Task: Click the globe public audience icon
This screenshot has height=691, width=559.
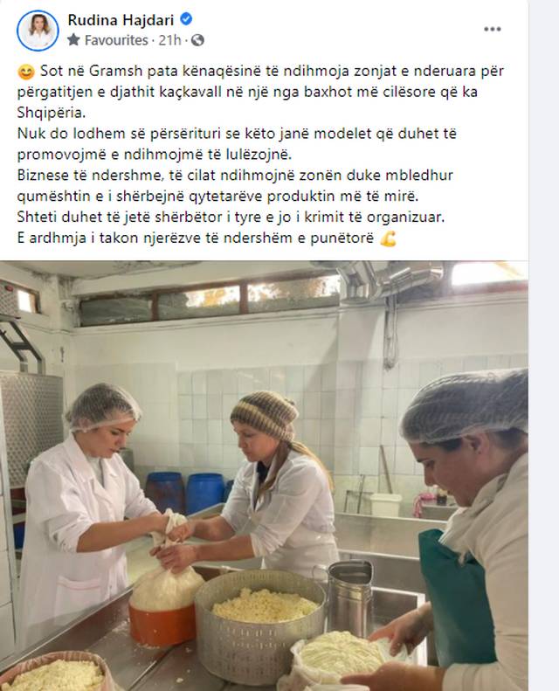Action: coord(197,40)
